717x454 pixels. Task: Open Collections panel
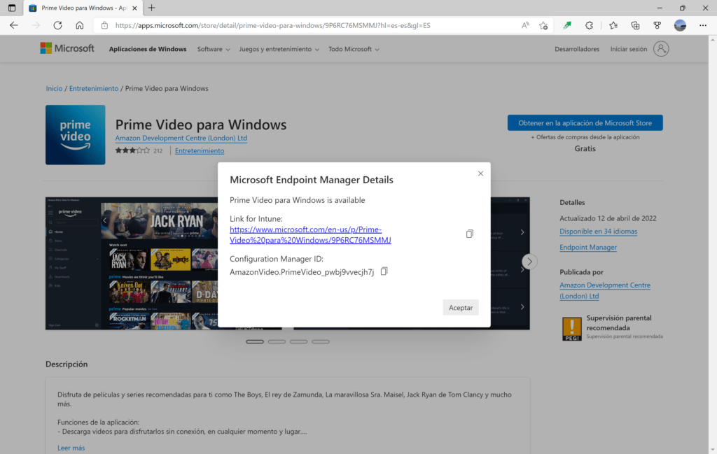[x=635, y=26]
